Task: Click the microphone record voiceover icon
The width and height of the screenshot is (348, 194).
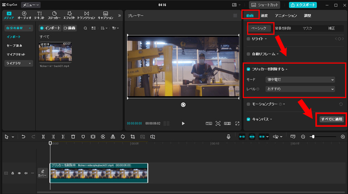Action: (228, 137)
